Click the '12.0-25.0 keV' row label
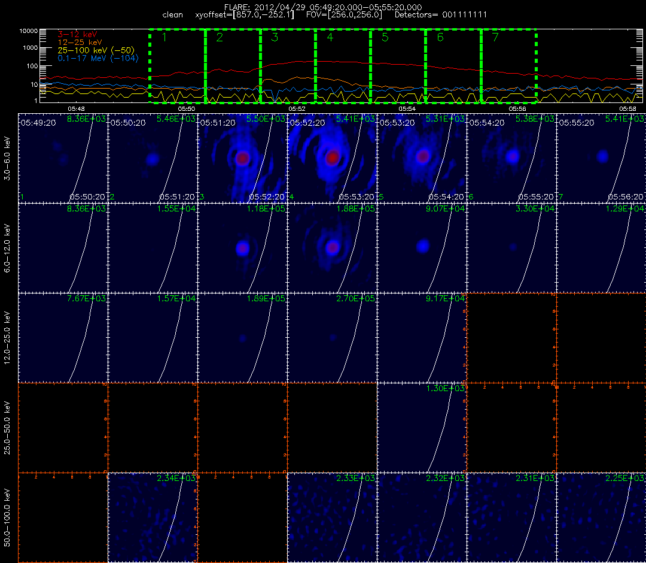This screenshot has width=646, height=563. [x=7, y=338]
